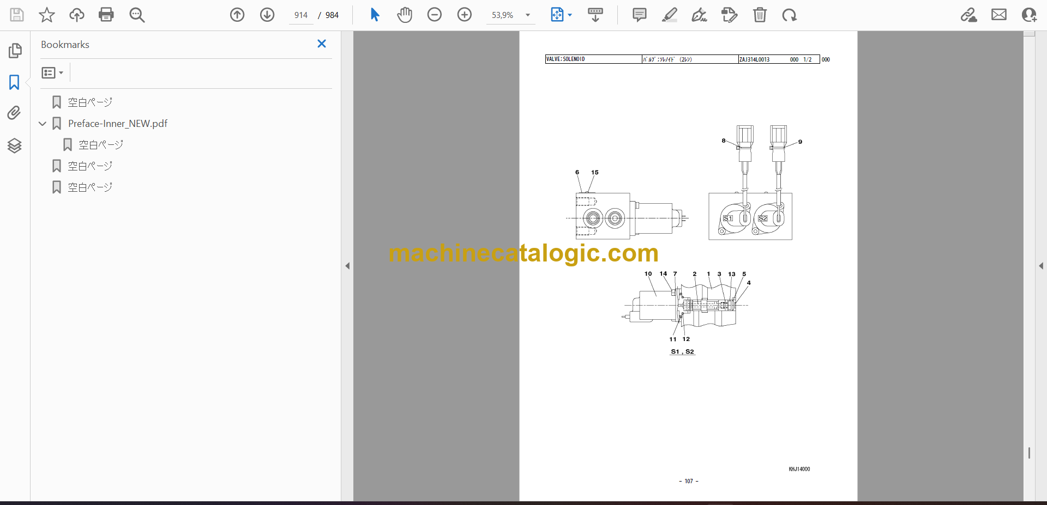Click the total page count 984
This screenshot has height=505, width=1047.
(332, 15)
